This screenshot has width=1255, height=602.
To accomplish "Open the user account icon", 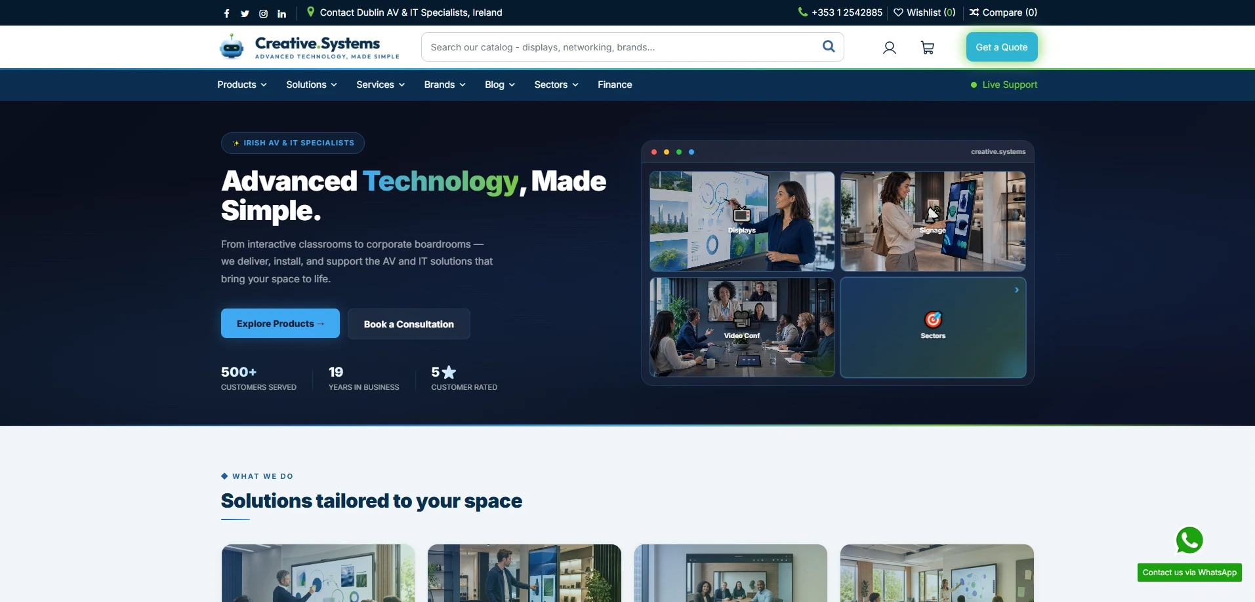I will click(890, 47).
